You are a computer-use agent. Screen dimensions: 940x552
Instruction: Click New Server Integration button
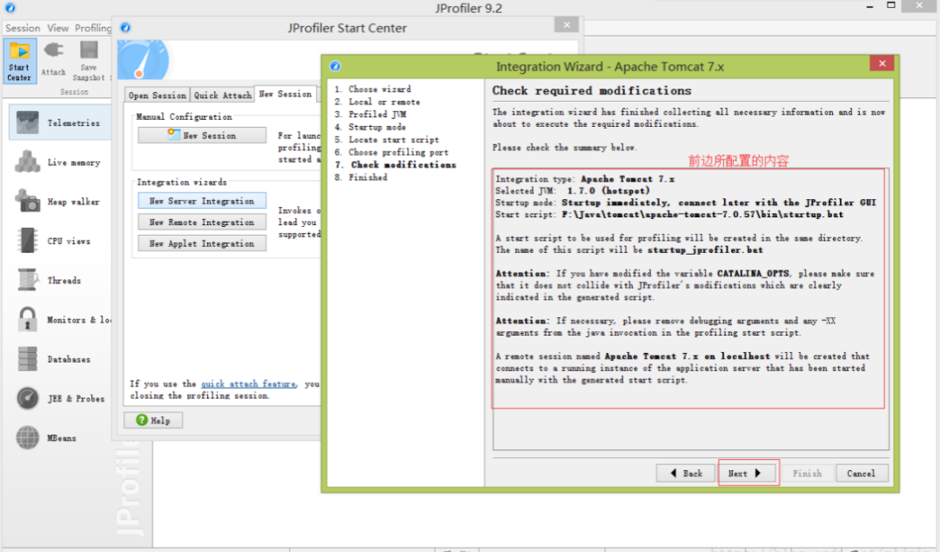202,201
